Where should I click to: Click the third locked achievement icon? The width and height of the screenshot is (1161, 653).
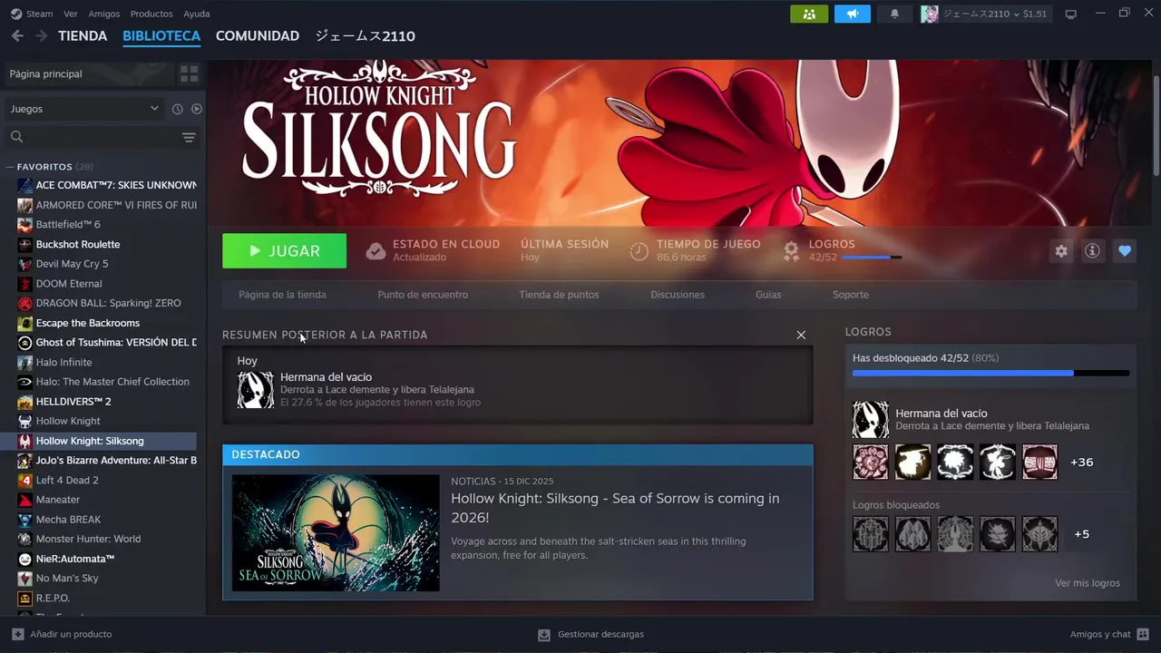tap(955, 534)
